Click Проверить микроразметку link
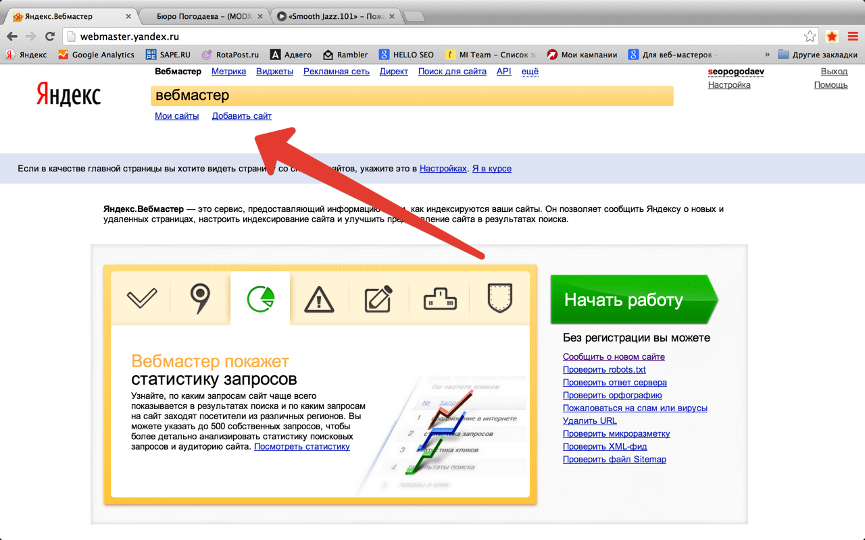 (x=616, y=434)
